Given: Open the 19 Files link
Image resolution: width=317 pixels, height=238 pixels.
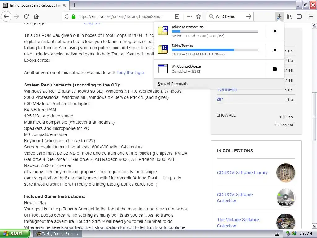Looking at the screenshot, I should tap(286, 117).
